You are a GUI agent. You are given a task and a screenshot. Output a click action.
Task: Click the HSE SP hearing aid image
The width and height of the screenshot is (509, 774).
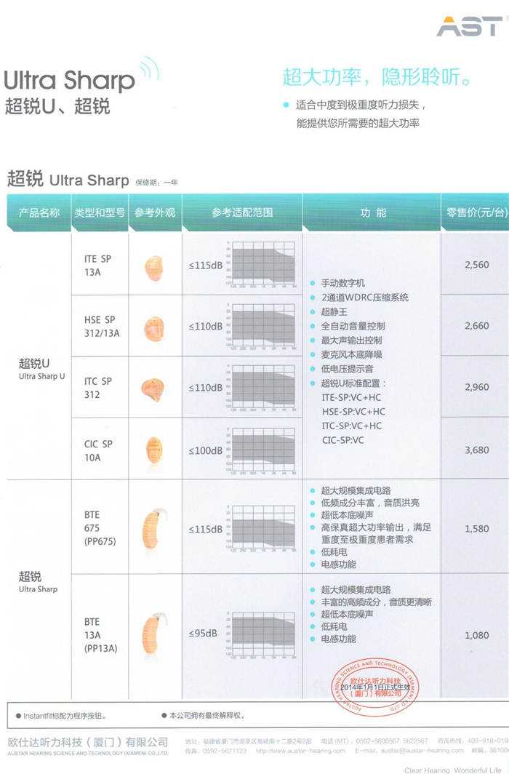pyautogui.click(x=154, y=329)
